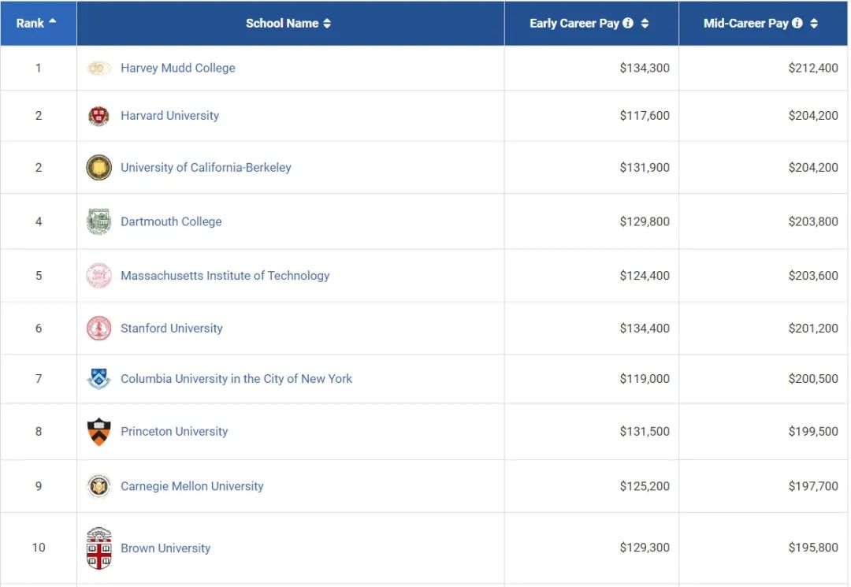The width and height of the screenshot is (851, 587).
Task: Click rank number 4 for Dartmouth
Action: 39,221
